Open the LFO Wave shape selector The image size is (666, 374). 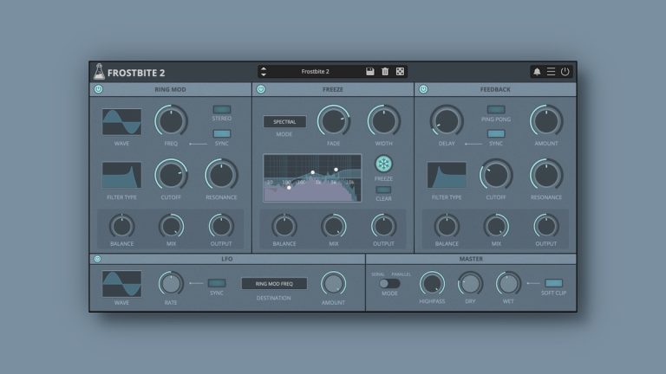(122, 284)
